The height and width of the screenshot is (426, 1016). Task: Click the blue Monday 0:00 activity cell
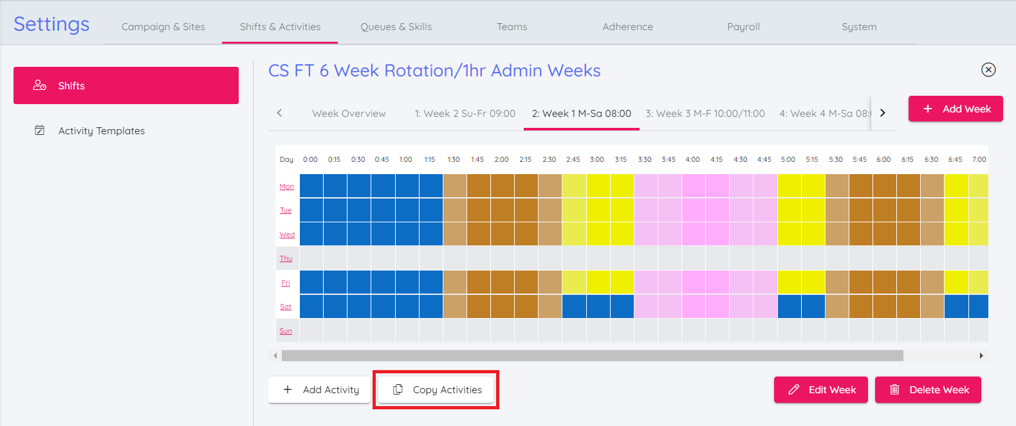coord(311,186)
